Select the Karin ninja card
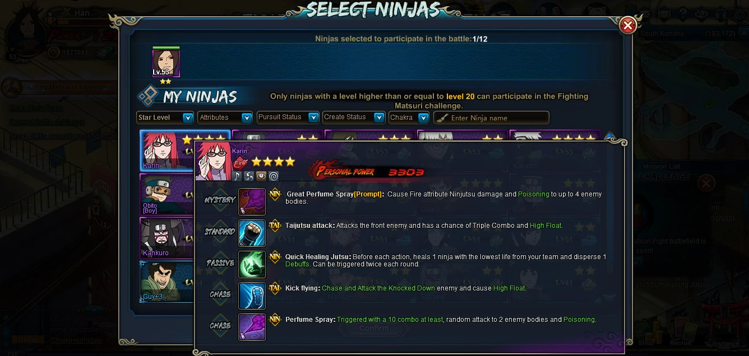This screenshot has width=749, height=356. coord(167,151)
